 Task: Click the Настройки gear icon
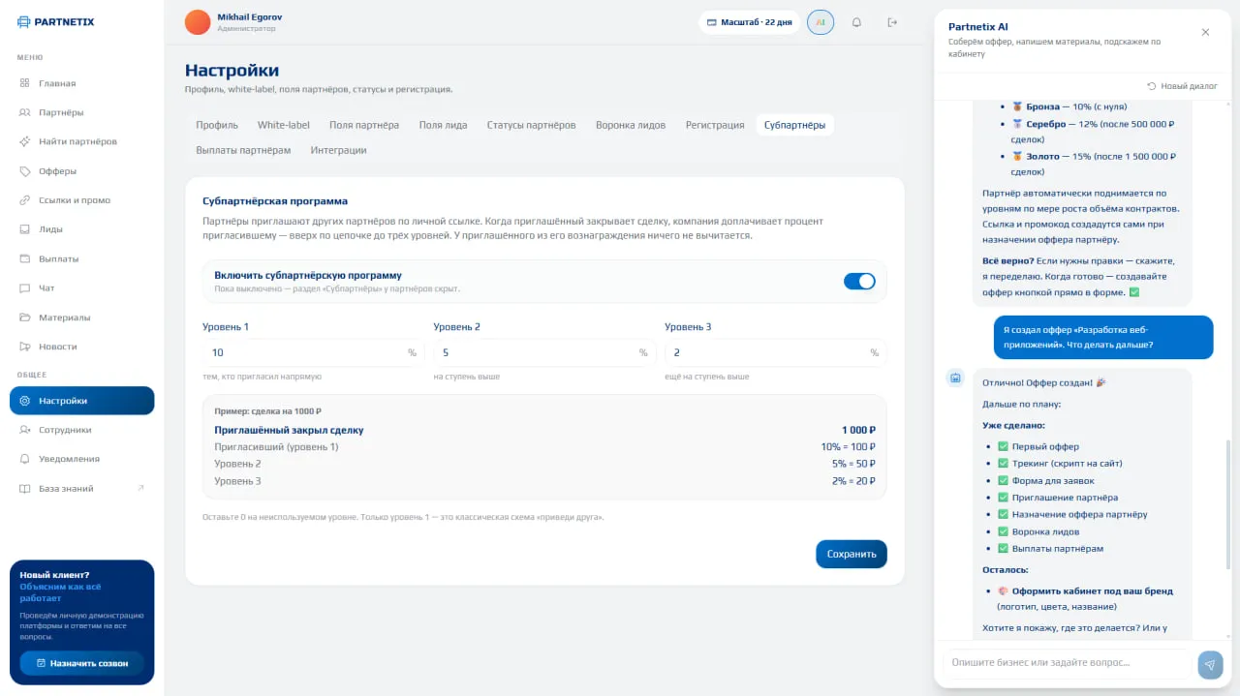tap(25, 401)
